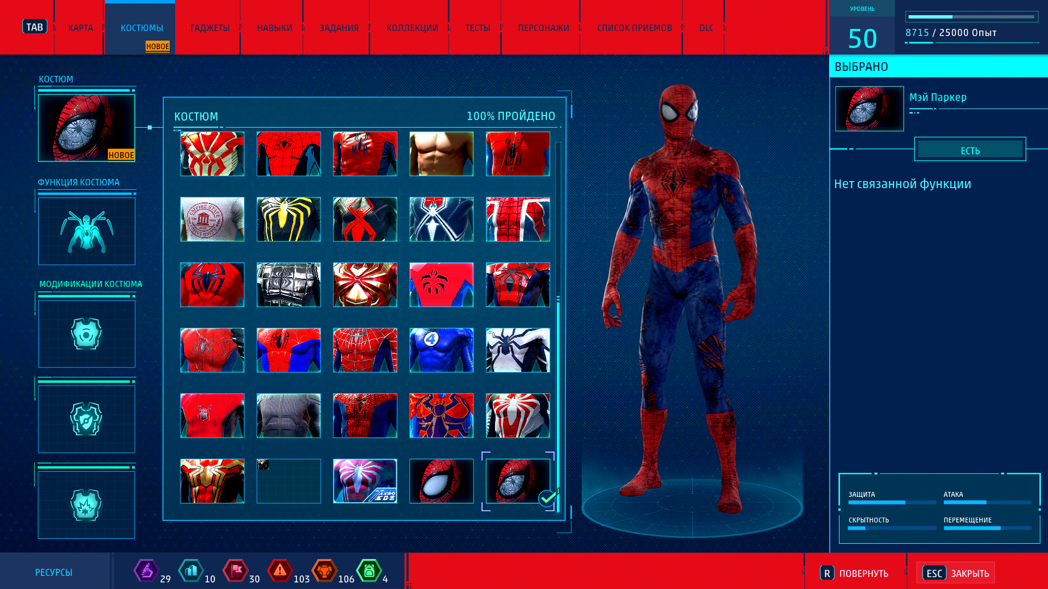Open the КАРТА tab
Viewport: 1048px width, 589px height.
pyautogui.click(x=80, y=28)
